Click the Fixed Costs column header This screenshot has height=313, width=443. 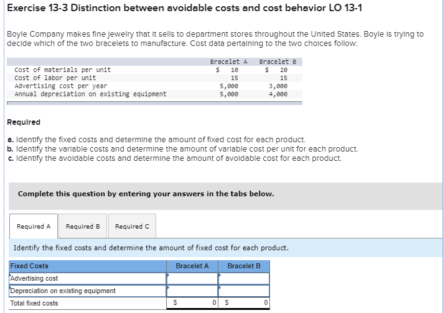pyautogui.click(x=88, y=266)
